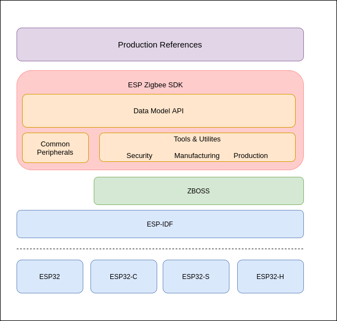Click the Production References block
The image size is (337, 321).
(x=160, y=45)
